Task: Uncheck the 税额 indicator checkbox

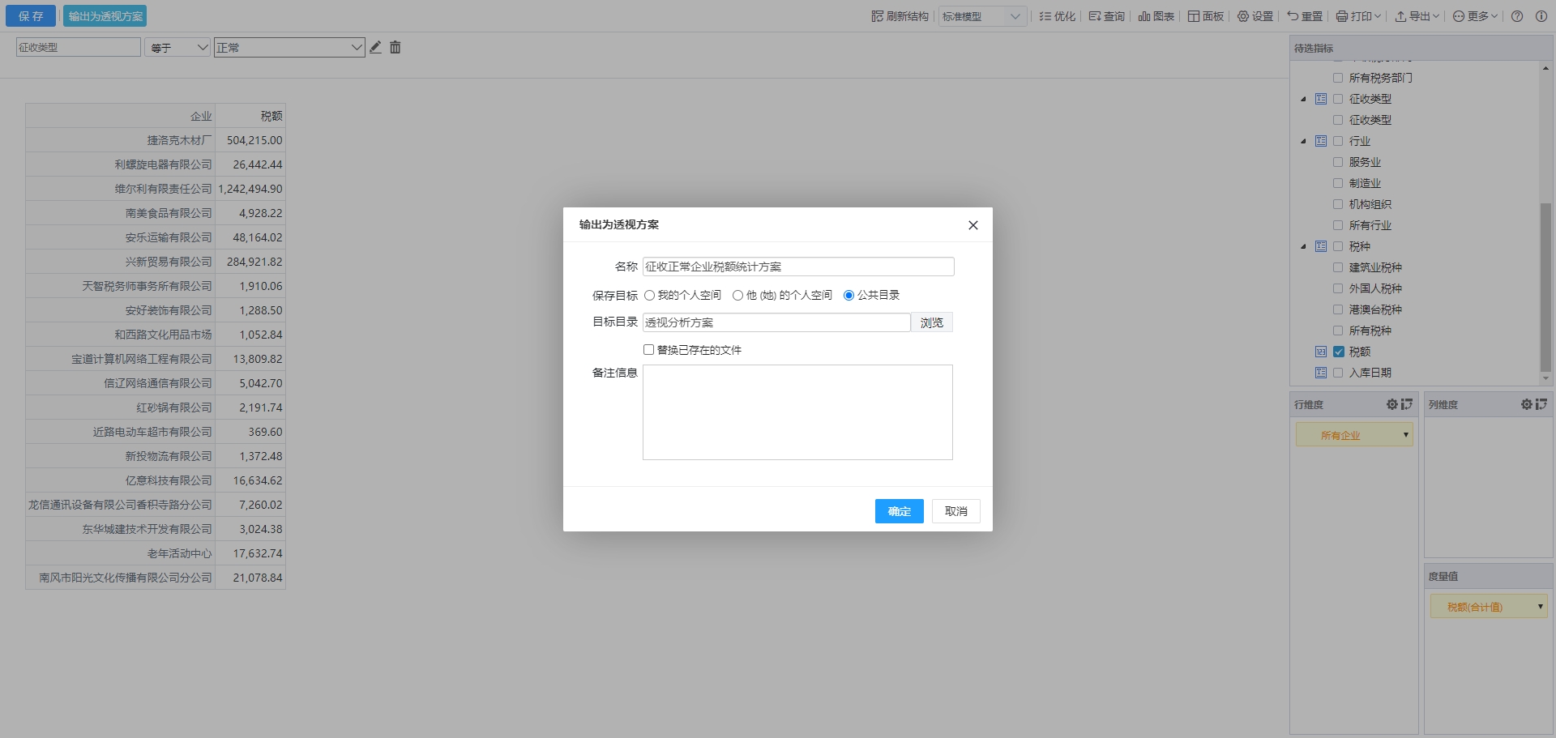Action: coord(1339,352)
